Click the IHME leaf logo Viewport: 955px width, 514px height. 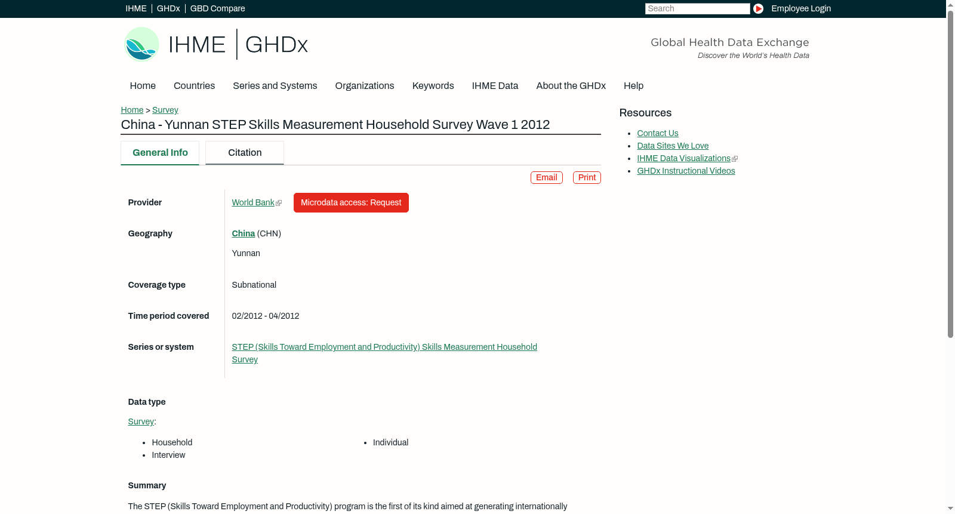(x=141, y=44)
